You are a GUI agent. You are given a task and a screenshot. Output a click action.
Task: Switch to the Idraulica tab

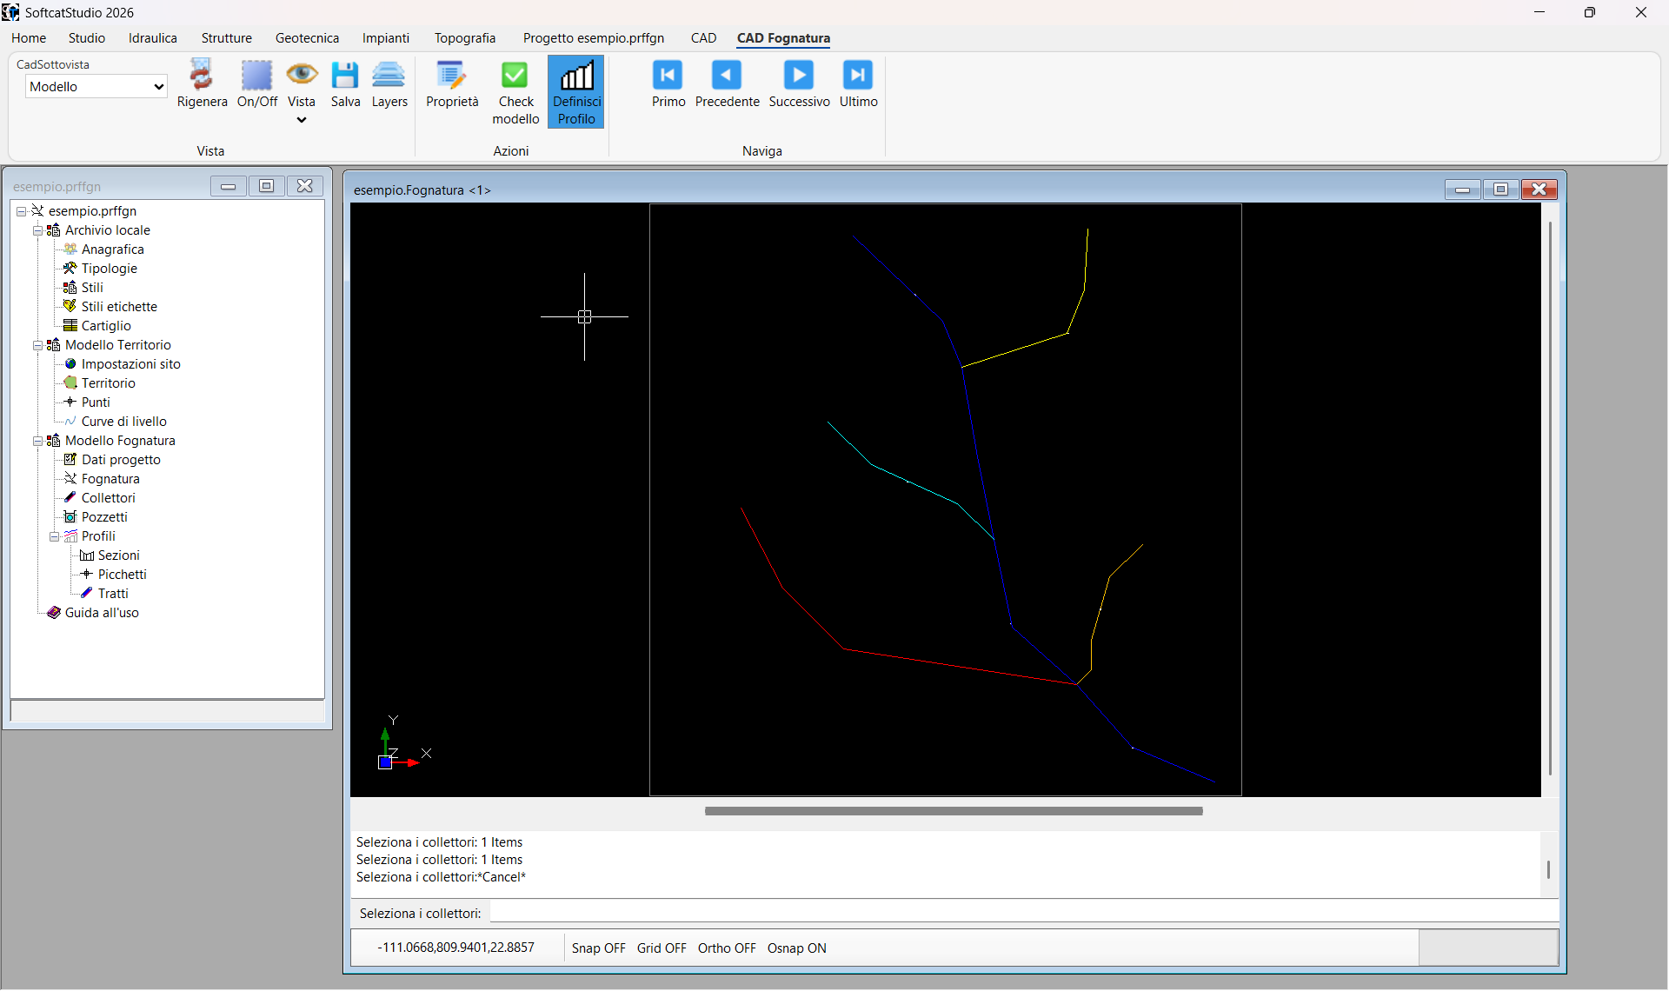(153, 38)
